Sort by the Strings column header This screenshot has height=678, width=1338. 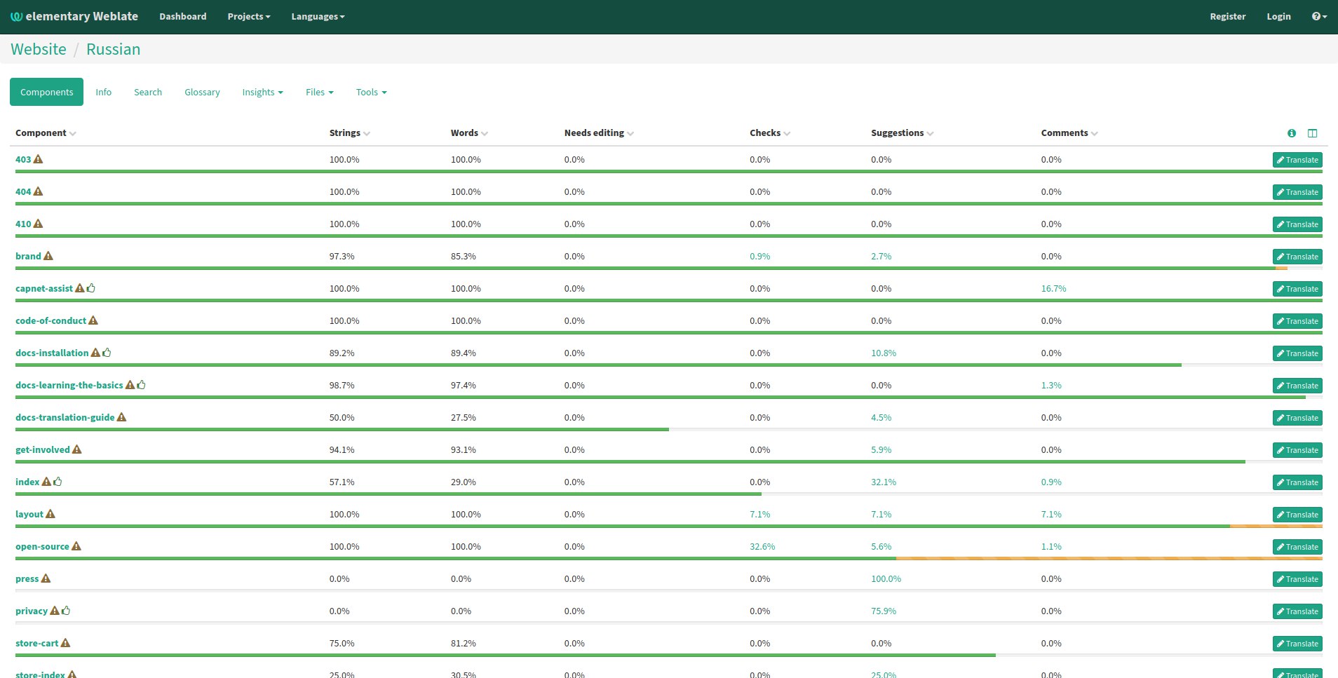350,133
